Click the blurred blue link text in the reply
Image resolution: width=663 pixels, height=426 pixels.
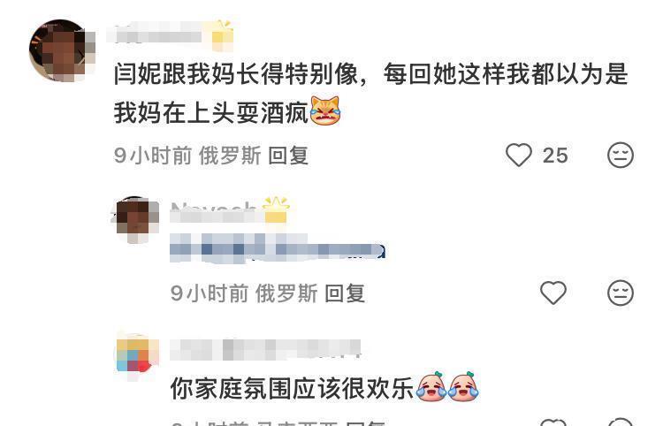(278, 248)
